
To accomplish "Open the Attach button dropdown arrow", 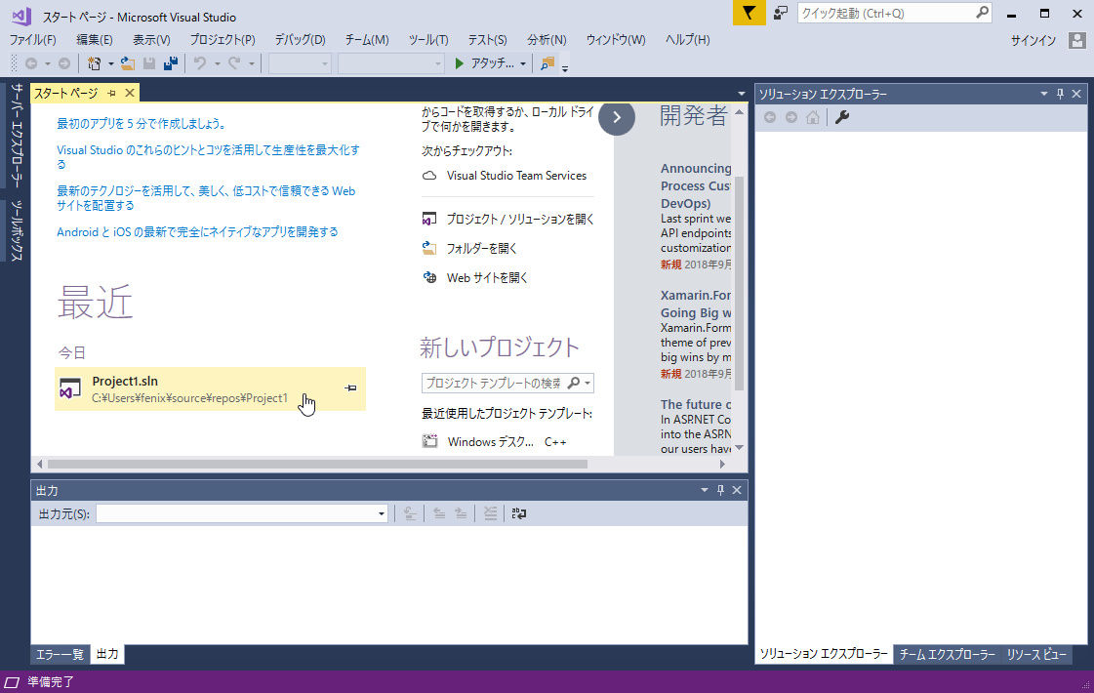I will coord(522,63).
